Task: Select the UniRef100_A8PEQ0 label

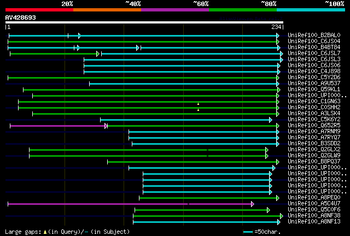Action: tap(314, 198)
